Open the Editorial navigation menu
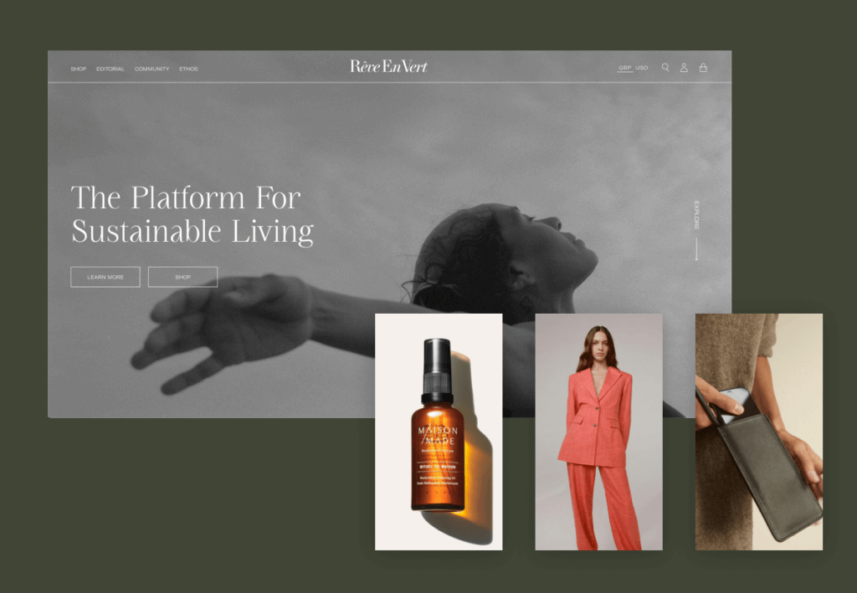Screen dimensions: 857x593 click(x=110, y=69)
